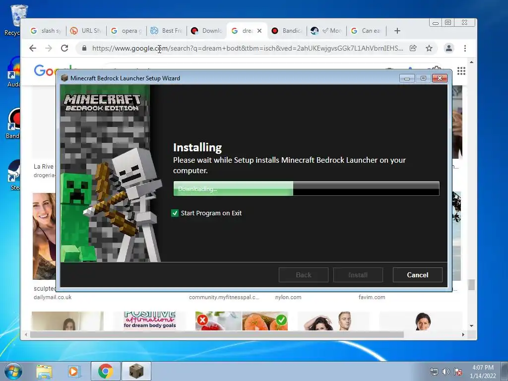Click the page's vertical scrollbar down arrow

click(x=471, y=325)
